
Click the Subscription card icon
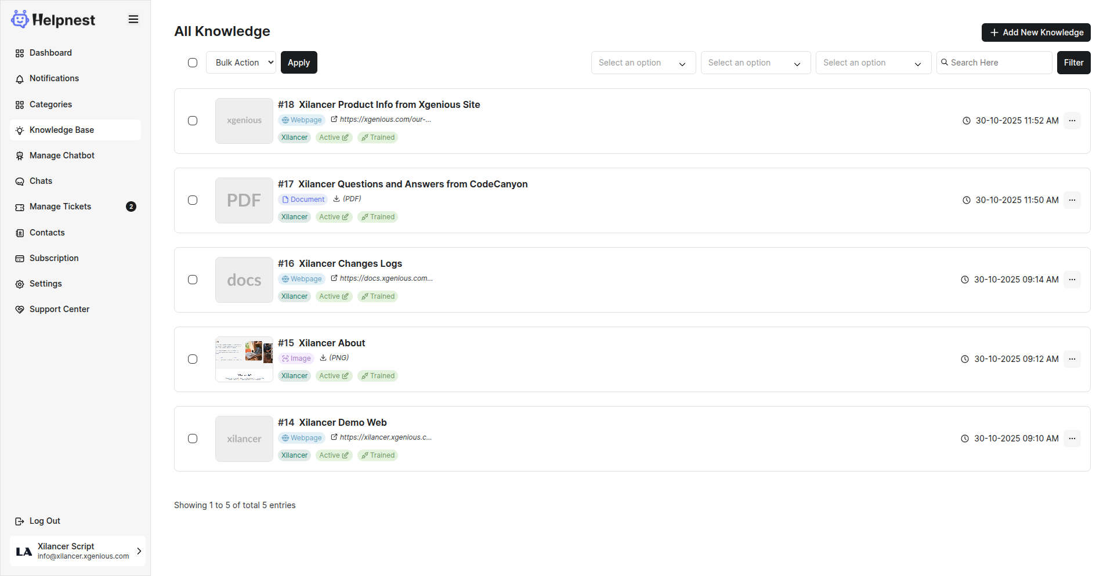[x=20, y=259]
